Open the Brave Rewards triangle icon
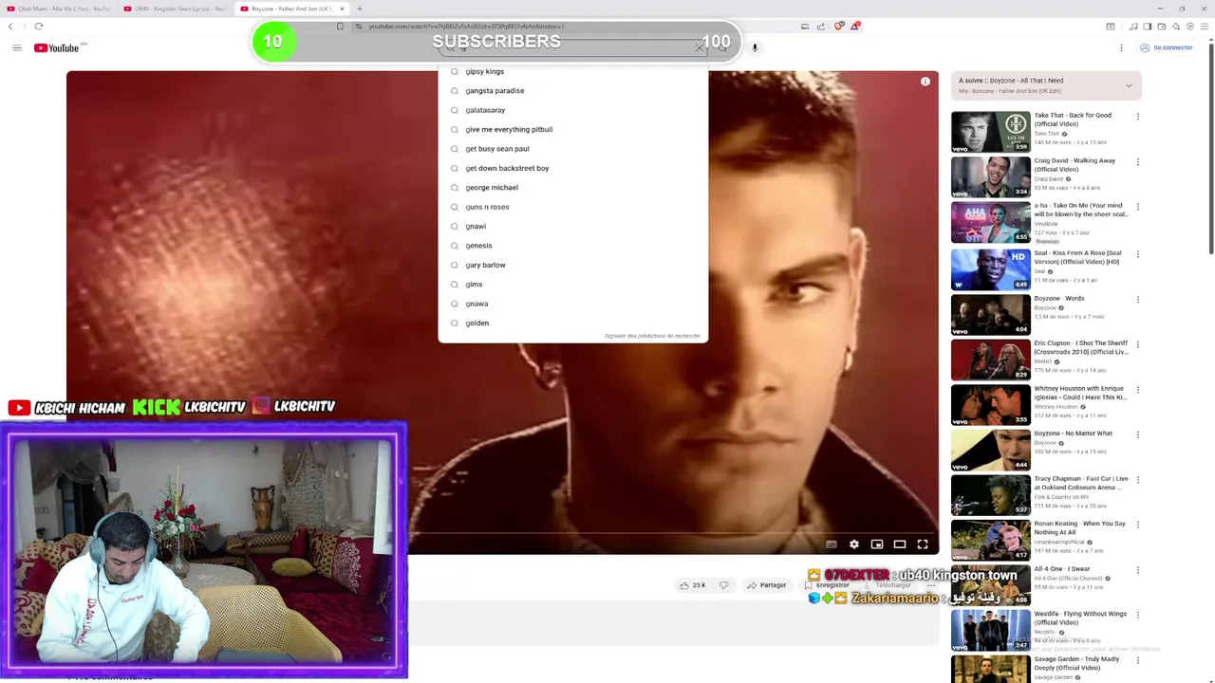 [854, 27]
